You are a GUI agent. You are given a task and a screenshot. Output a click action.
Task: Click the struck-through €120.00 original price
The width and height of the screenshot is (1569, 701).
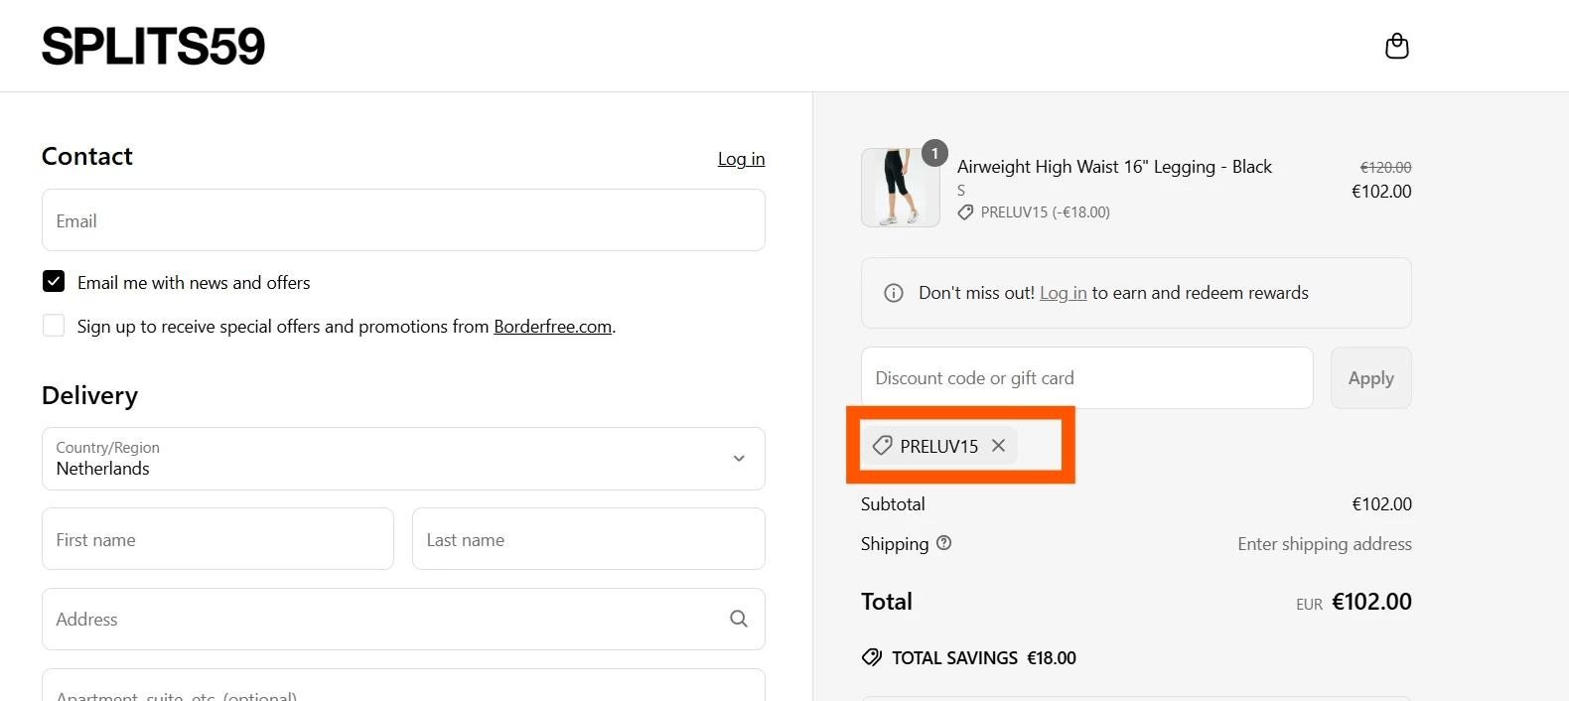[1385, 168]
